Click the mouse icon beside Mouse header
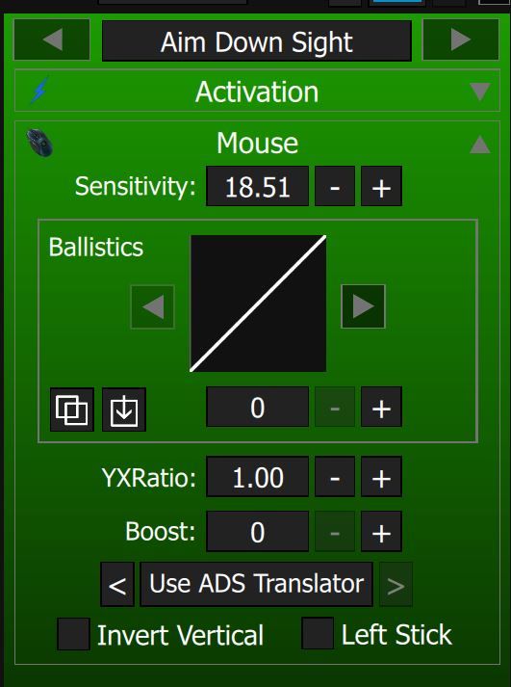 (39, 143)
